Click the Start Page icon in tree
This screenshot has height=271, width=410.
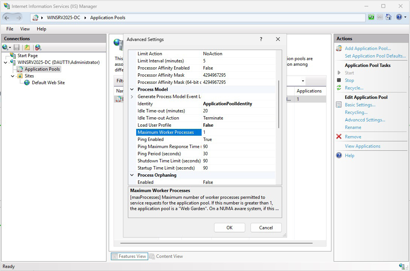13,55
